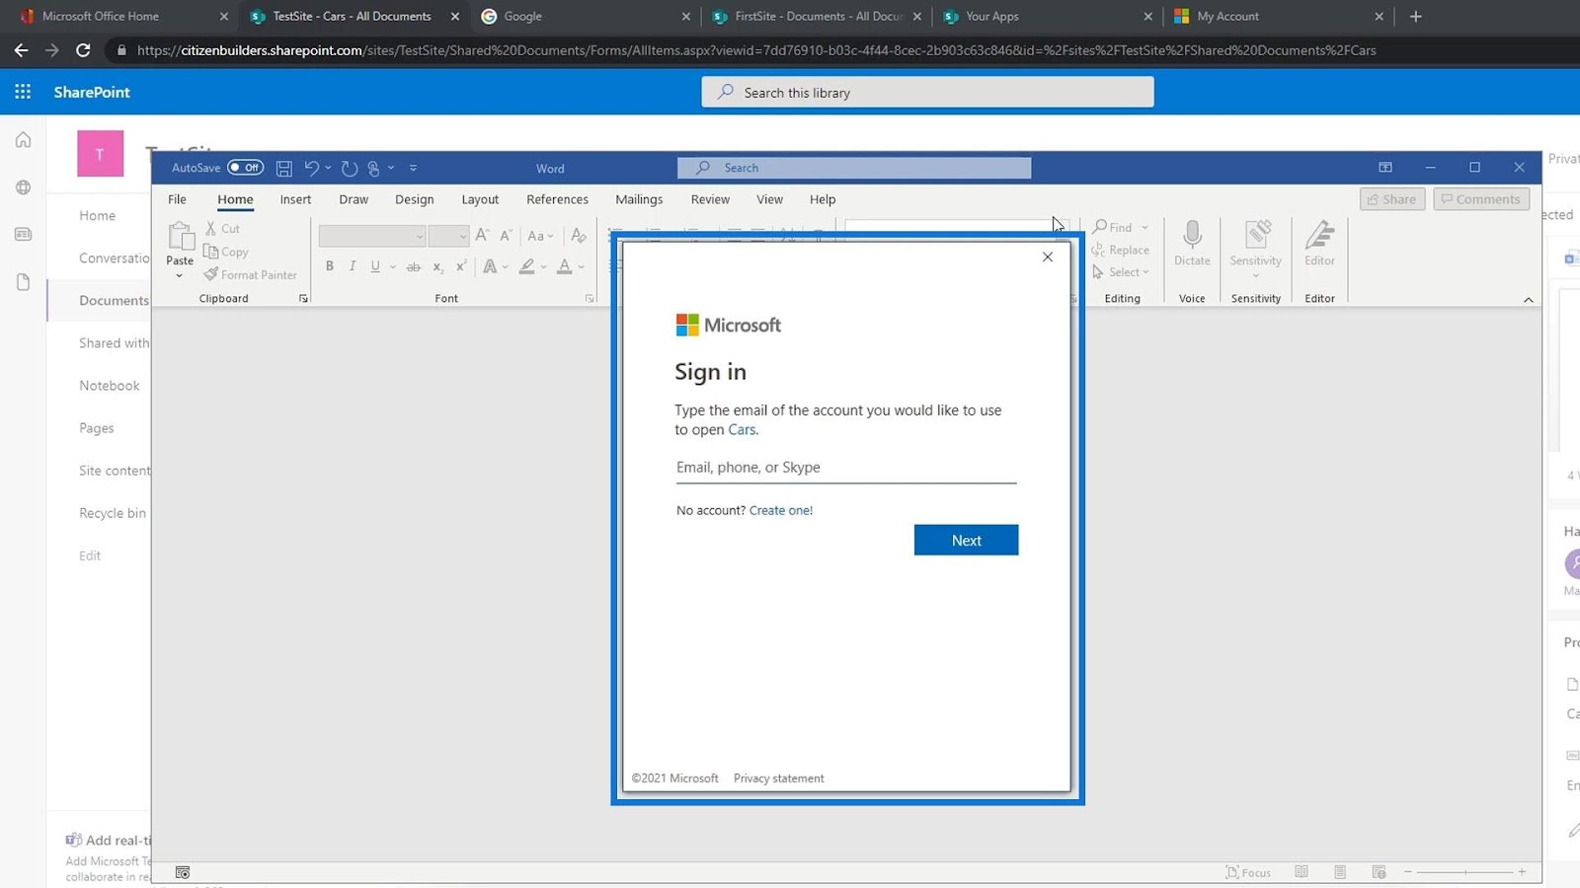The width and height of the screenshot is (1580, 888).
Task: Toggle Bold formatting
Action: coord(330,266)
